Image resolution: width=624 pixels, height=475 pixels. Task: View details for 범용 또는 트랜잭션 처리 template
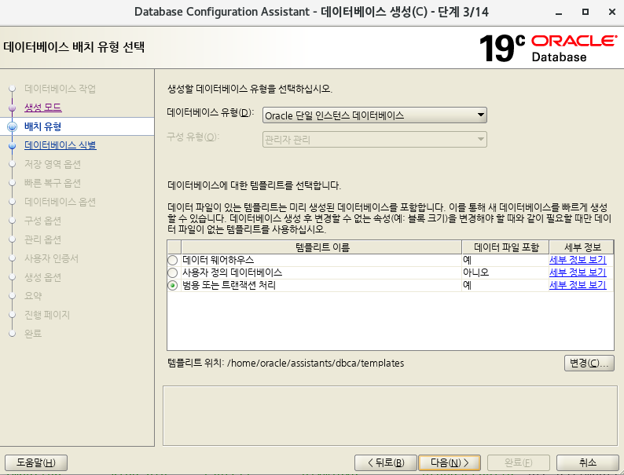click(x=578, y=285)
